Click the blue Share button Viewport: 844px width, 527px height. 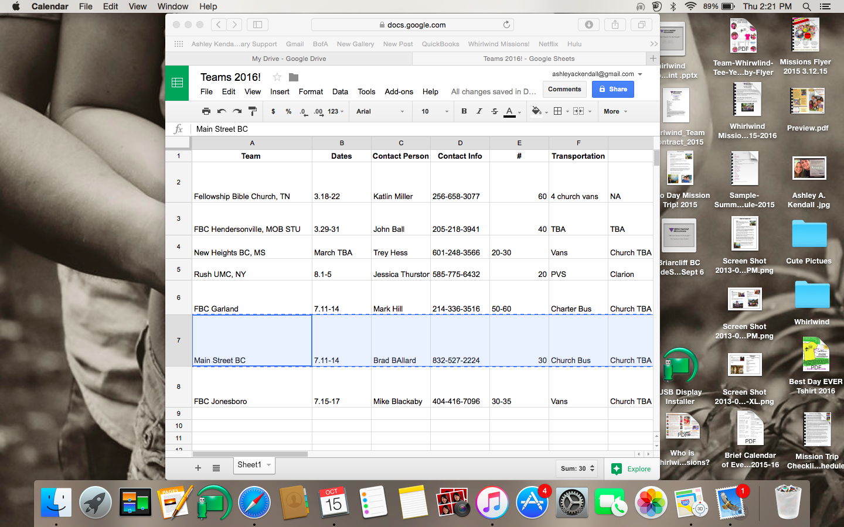(x=612, y=89)
